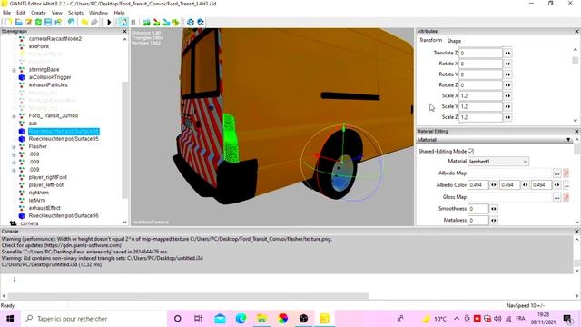
Task: Open Task View from the taskbar
Action: click(198, 319)
